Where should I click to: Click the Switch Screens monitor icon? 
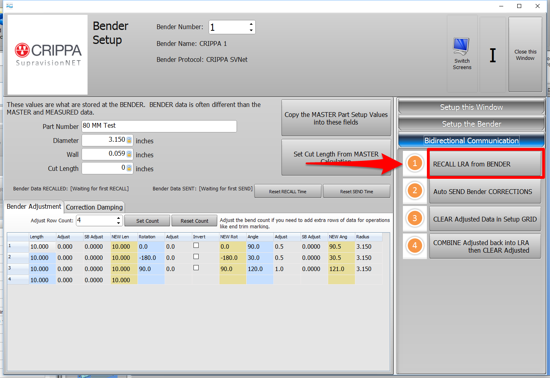[x=461, y=47]
